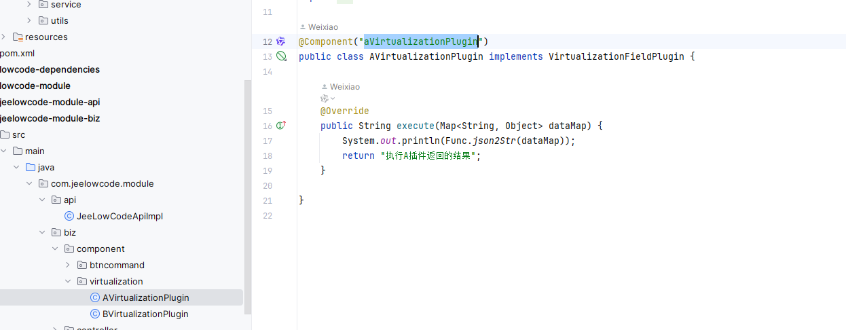
Task: Click line number 14 in the gutter
Action: (x=267, y=71)
